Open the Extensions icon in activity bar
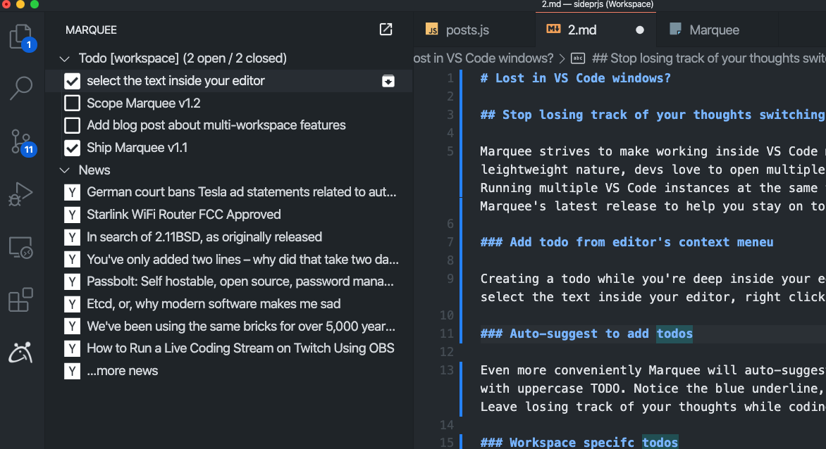 pos(21,300)
